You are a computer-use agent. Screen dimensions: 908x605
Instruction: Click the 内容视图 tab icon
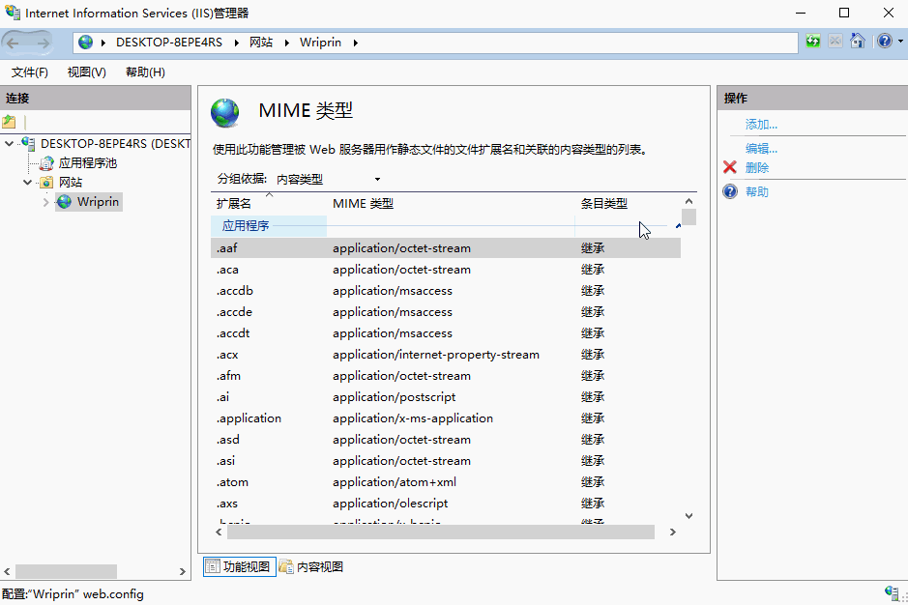point(286,566)
